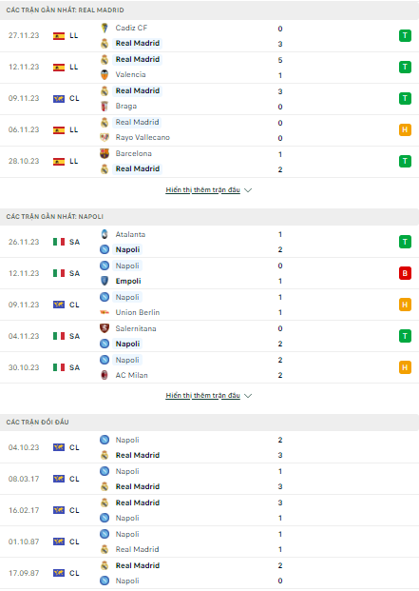Viewport: 419px width, 591px height.
Task: Click the Rayo Vallecano crest icon
Action: tap(105, 138)
